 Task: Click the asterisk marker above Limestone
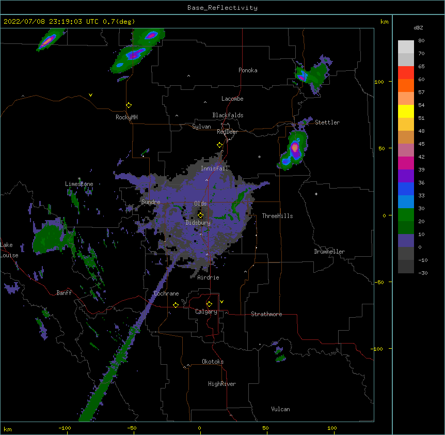[79, 179]
